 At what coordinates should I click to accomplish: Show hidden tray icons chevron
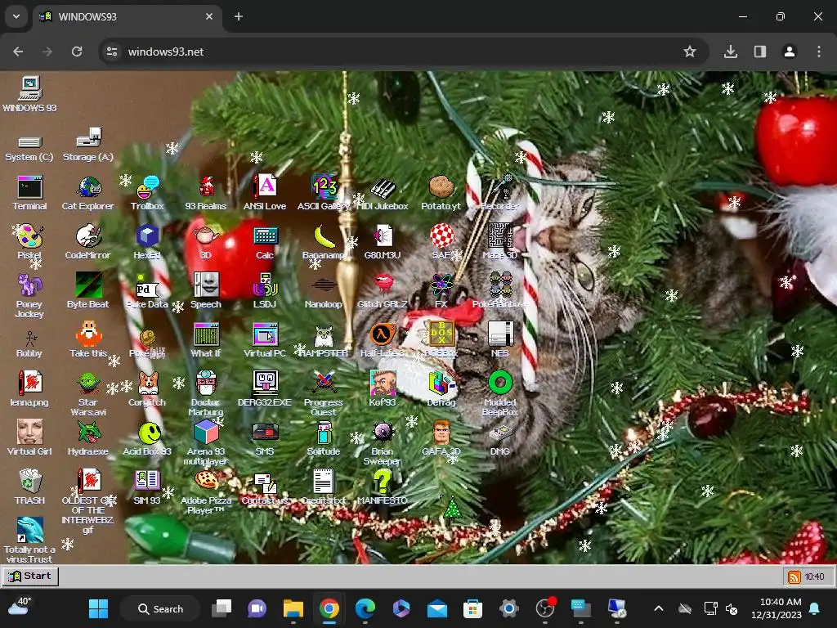(659, 608)
